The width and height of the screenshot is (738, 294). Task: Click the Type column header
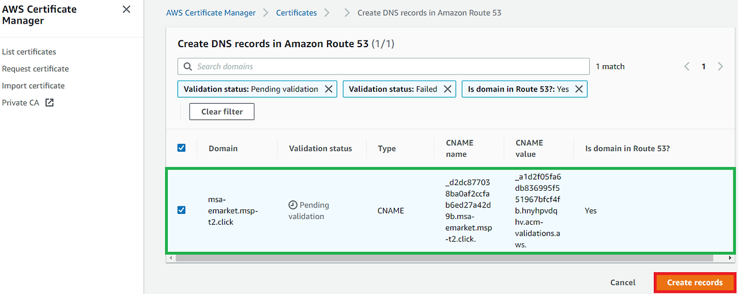[387, 149]
